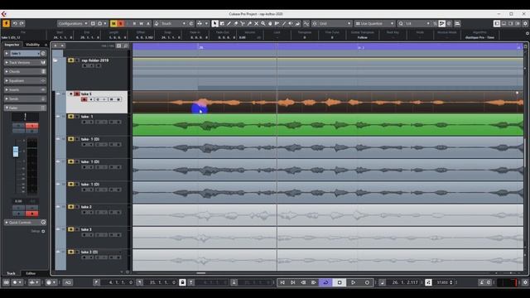Select the Draw pencil tool
Screen dimensions: 530x298
pyautogui.click(x=229, y=23)
